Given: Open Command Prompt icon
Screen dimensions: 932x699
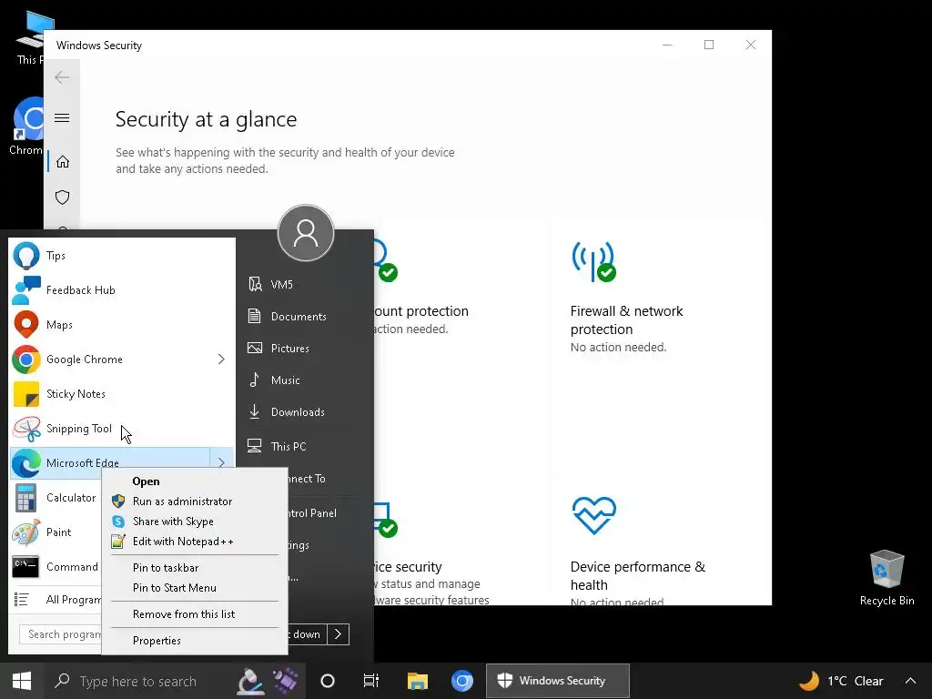Looking at the screenshot, I should click(x=26, y=566).
